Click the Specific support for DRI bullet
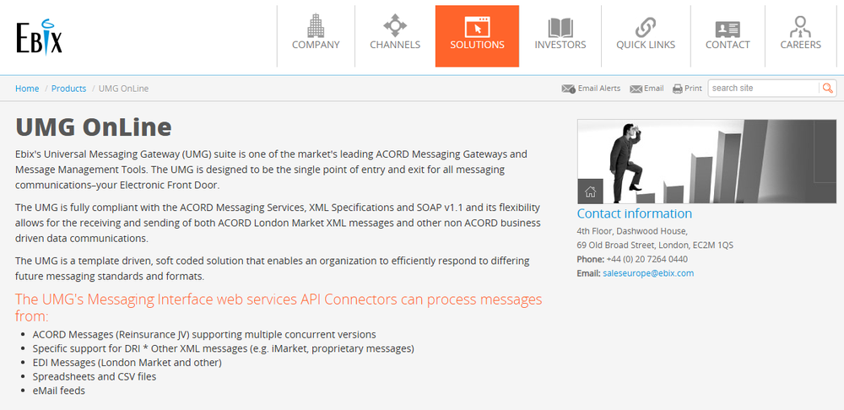Screen dimensions: 844x410 (224, 348)
